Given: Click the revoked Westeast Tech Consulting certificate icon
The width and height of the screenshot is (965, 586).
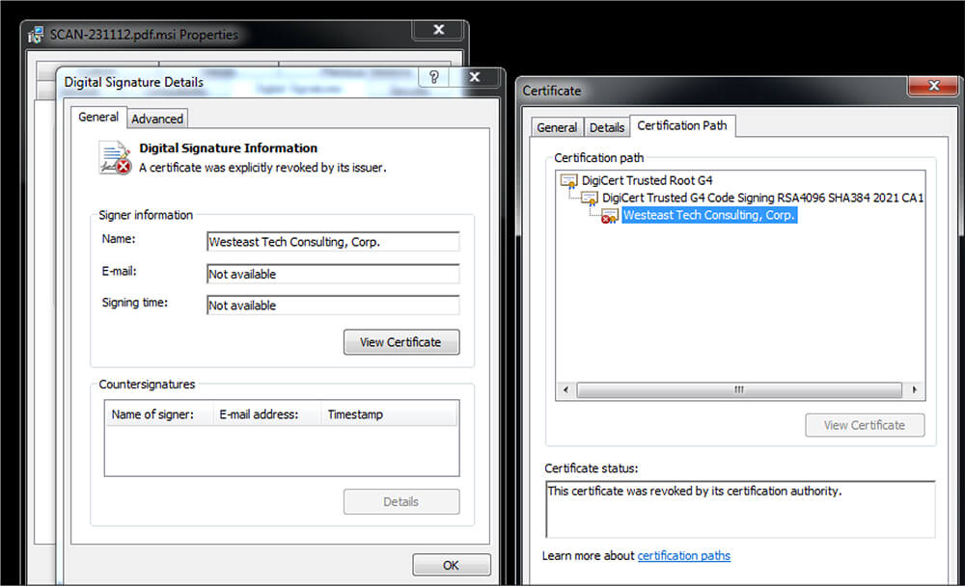Looking at the screenshot, I should point(609,215).
